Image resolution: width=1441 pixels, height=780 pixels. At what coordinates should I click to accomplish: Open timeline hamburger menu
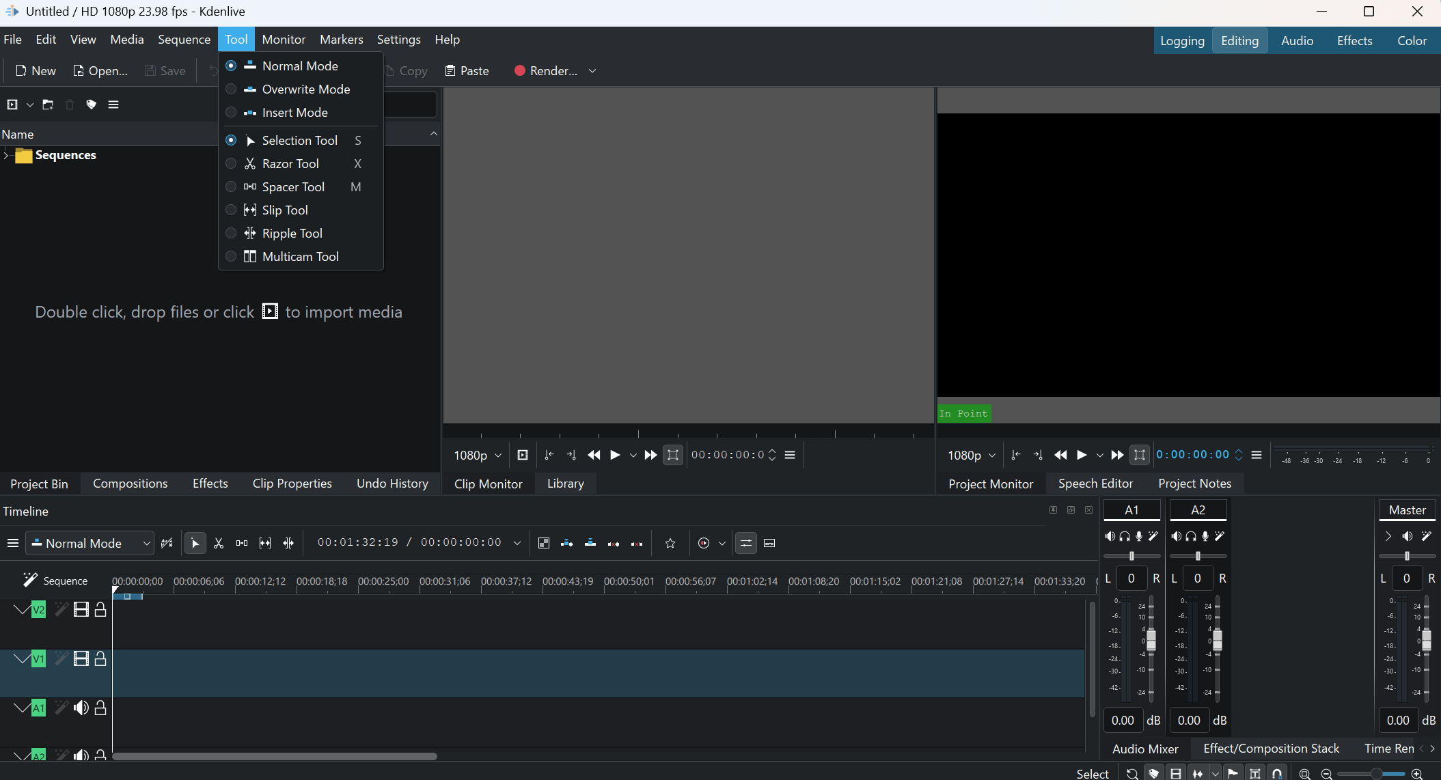pos(12,543)
